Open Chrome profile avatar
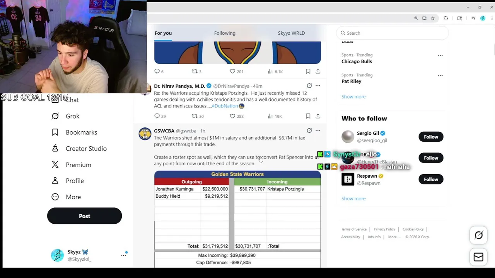 (x=483, y=18)
